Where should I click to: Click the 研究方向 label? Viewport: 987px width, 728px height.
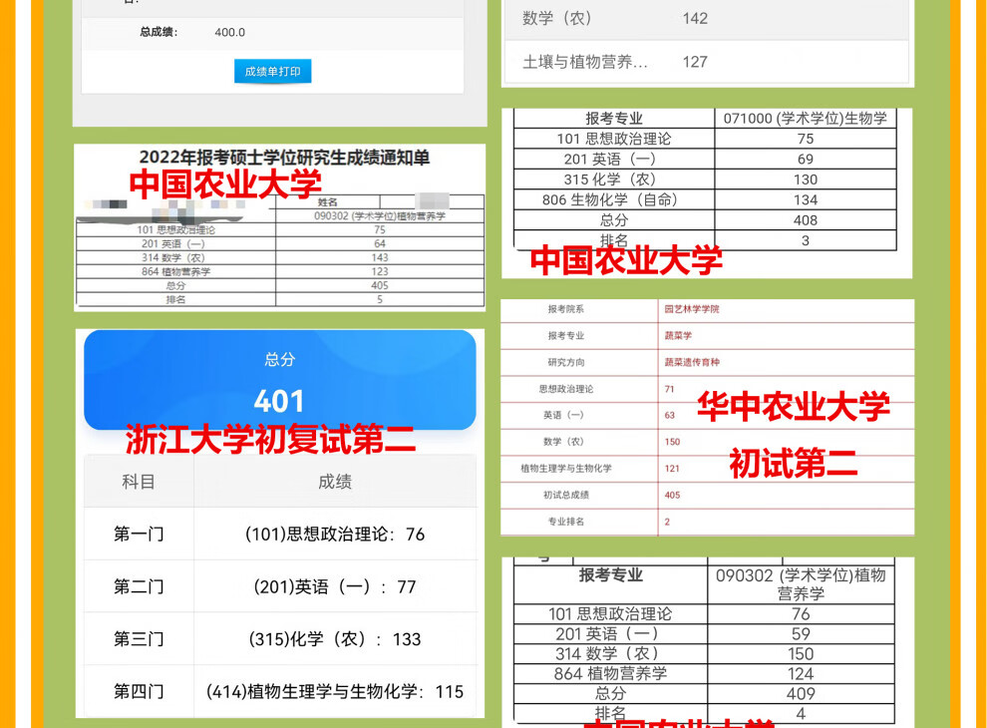click(566, 362)
